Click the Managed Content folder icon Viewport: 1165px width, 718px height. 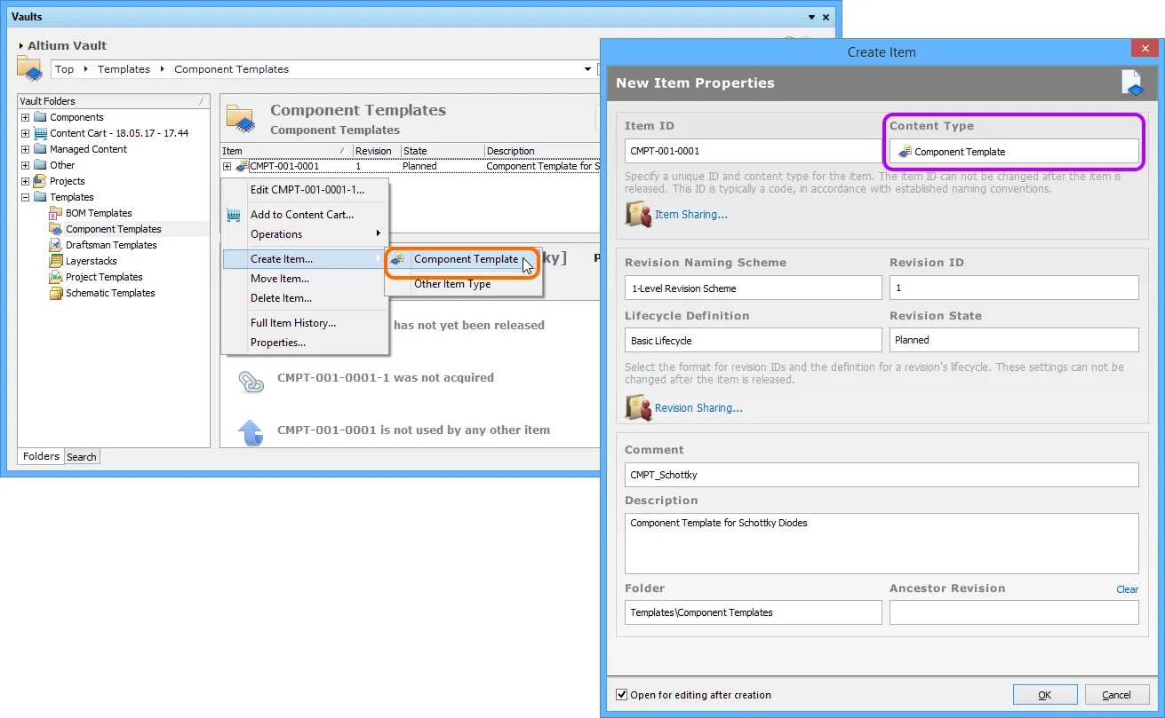click(x=40, y=149)
